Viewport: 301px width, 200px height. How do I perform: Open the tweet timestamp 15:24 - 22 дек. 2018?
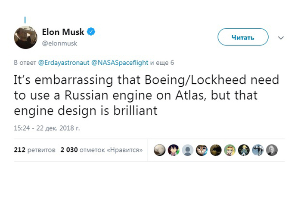(x=47, y=128)
